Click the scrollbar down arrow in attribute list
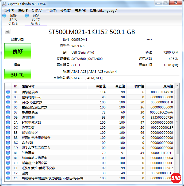The width and height of the screenshot is (184, 186). tap(177, 178)
